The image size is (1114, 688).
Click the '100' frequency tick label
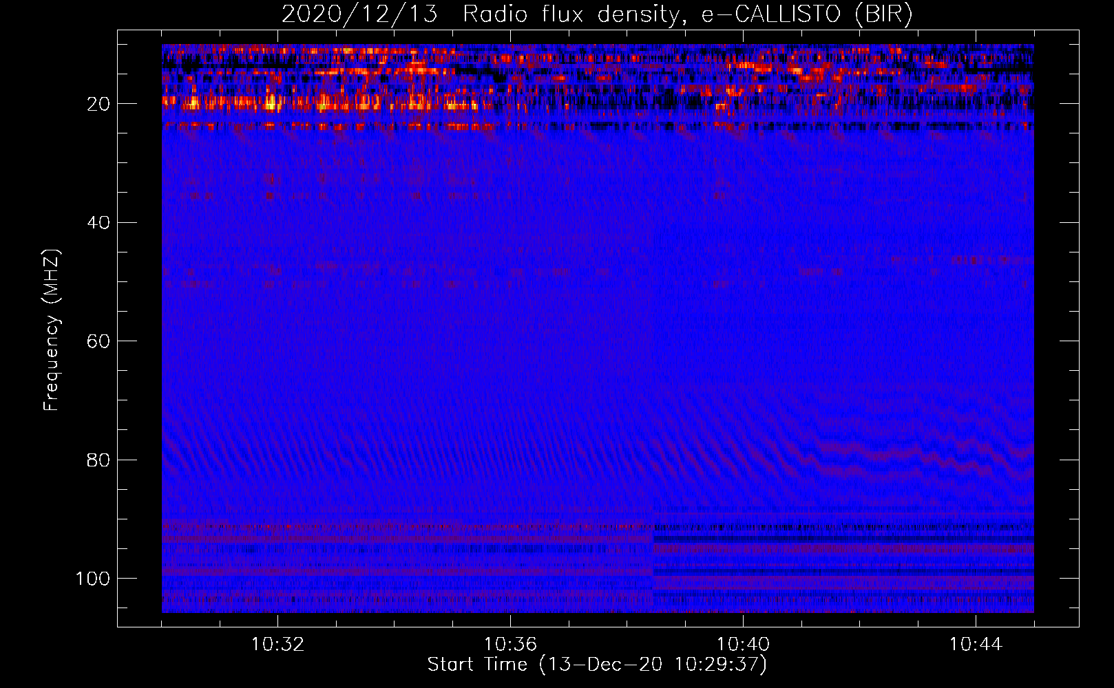(93, 579)
